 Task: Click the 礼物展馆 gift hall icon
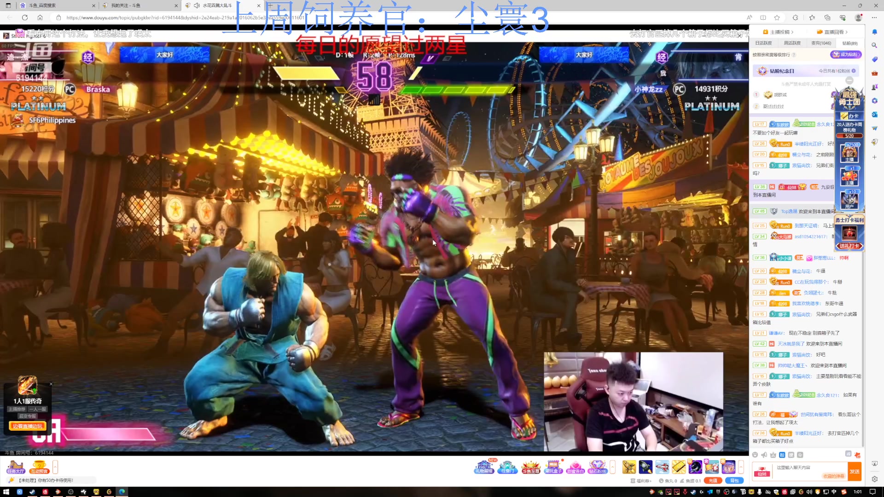coord(484,467)
